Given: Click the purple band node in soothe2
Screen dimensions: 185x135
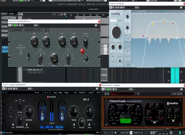Looking at the screenshot, I should coord(143,36).
